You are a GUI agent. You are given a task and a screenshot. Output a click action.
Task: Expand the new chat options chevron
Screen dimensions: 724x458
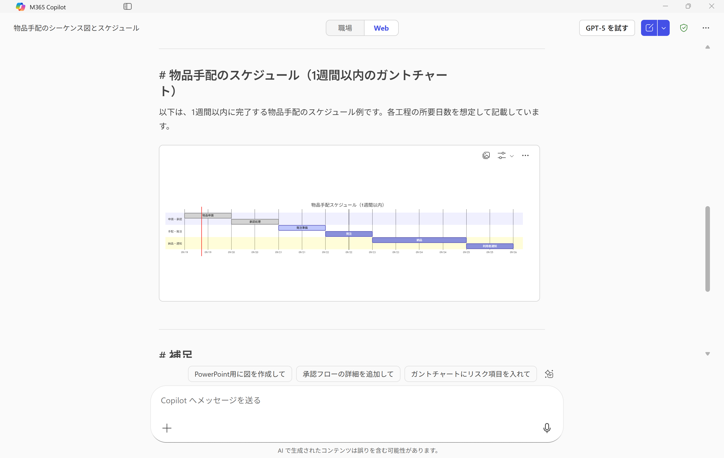[x=664, y=28]
